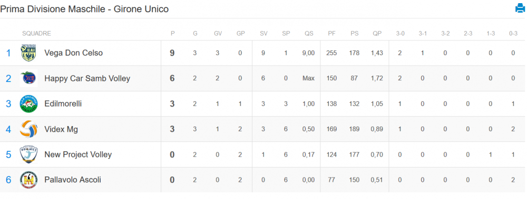This screenshot has width=527, height=199.
Task: Click the Pallavolo Ascoli team name
Action: coord(73,180)
